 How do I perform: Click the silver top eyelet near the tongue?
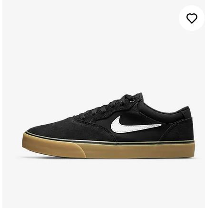click(x=132, y=100)
